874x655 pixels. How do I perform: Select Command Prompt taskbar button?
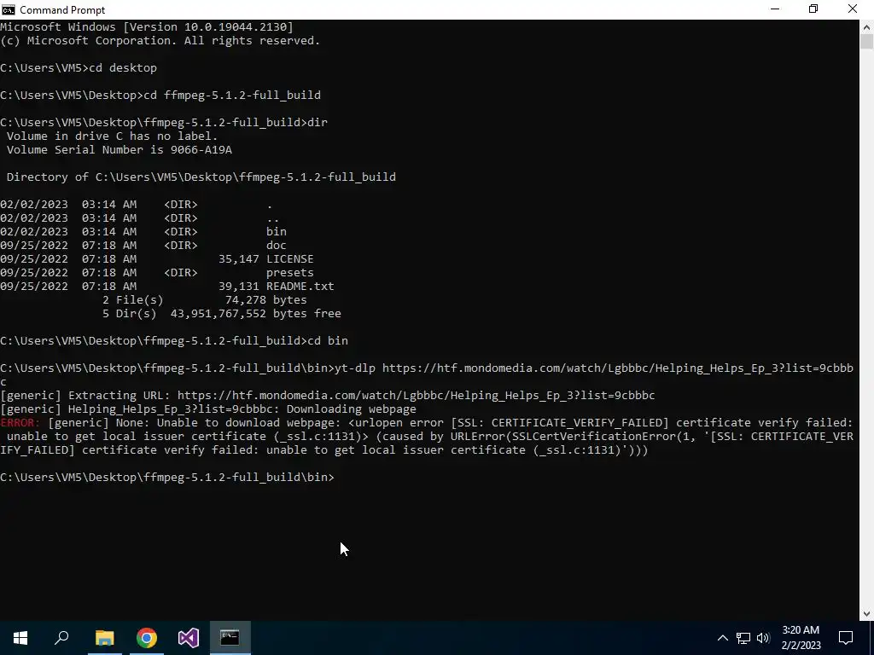pyautogui.click(x=230, y=638)
